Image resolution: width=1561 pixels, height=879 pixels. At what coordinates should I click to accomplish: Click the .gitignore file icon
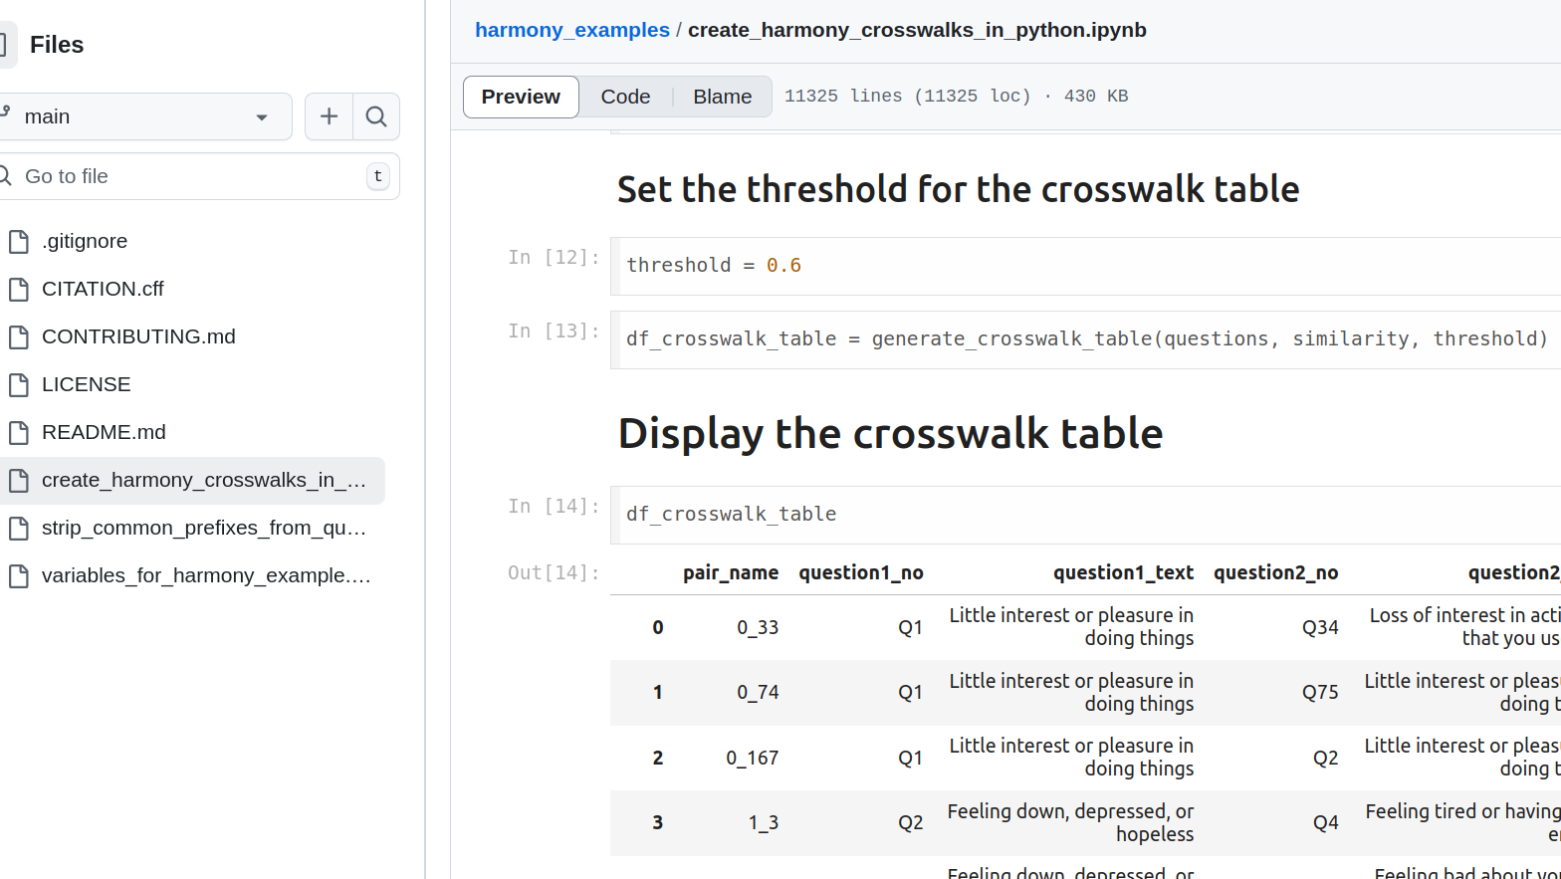click(x=19, y=241)
